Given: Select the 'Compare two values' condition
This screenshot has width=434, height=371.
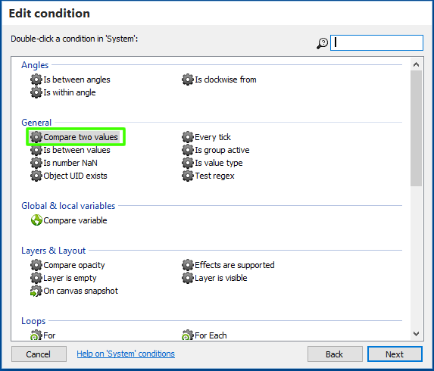Looking at the screenshot, I should [75, 137].
